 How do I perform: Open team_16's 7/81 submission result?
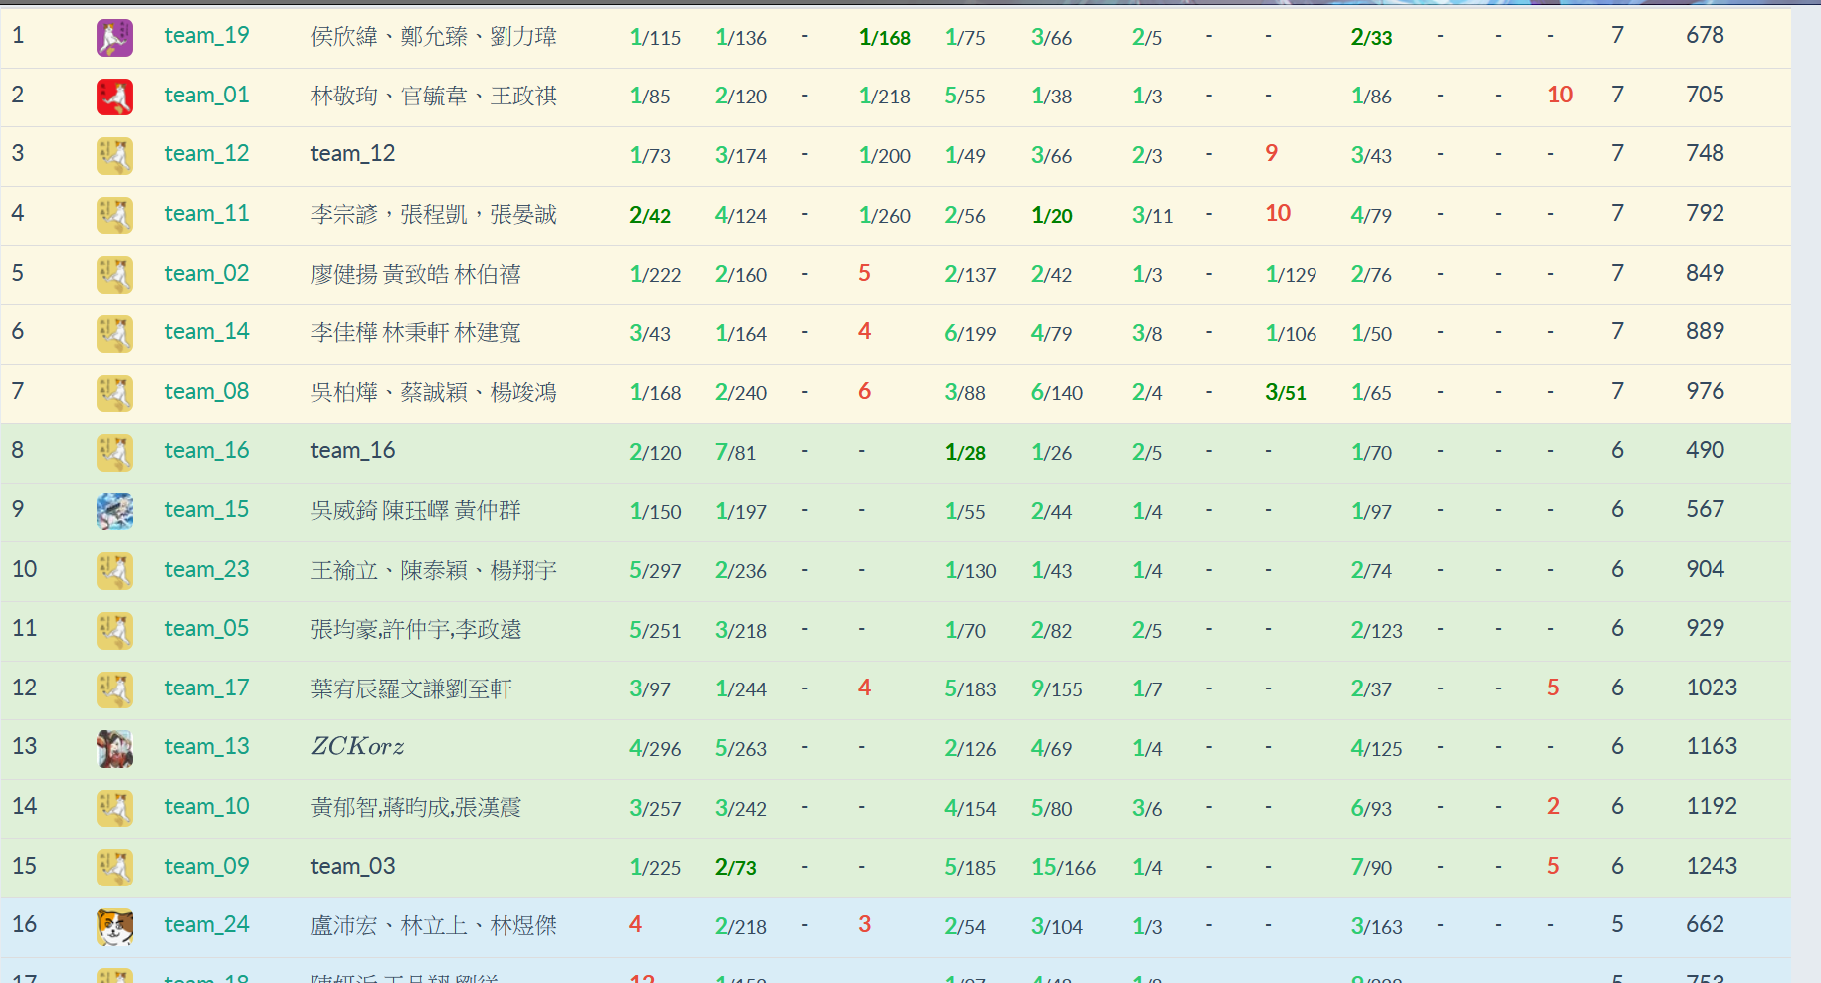click(735, 453)
